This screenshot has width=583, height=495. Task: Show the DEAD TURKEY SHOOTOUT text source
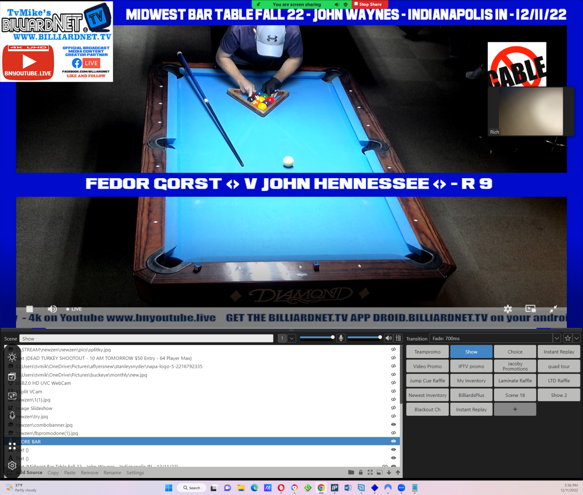(x=394, y=358)
